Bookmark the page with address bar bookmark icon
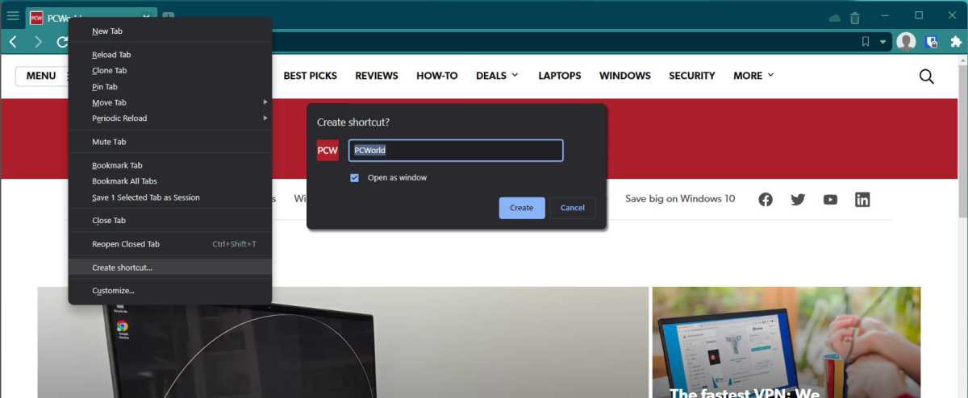 pos(865,42)
